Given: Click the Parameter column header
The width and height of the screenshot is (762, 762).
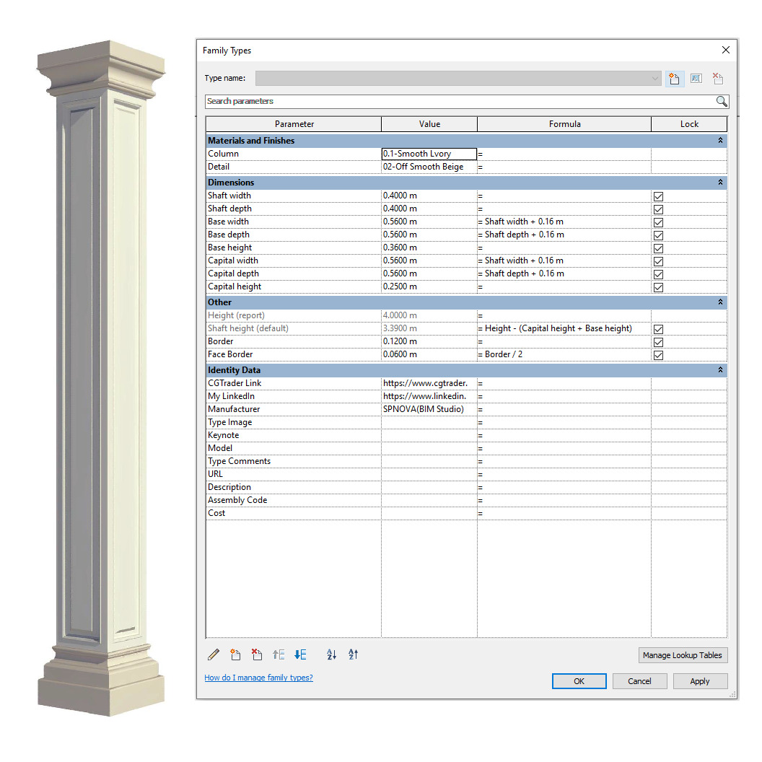Looking at the screenshot, I should click(294, 124).
